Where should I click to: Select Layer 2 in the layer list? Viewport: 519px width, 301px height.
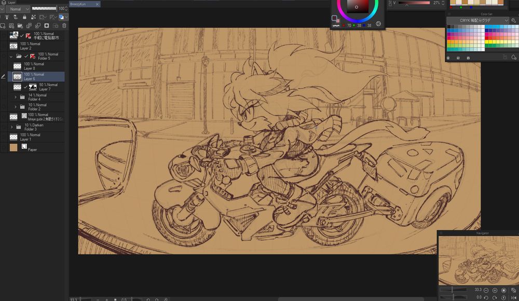tap(36, 46)
